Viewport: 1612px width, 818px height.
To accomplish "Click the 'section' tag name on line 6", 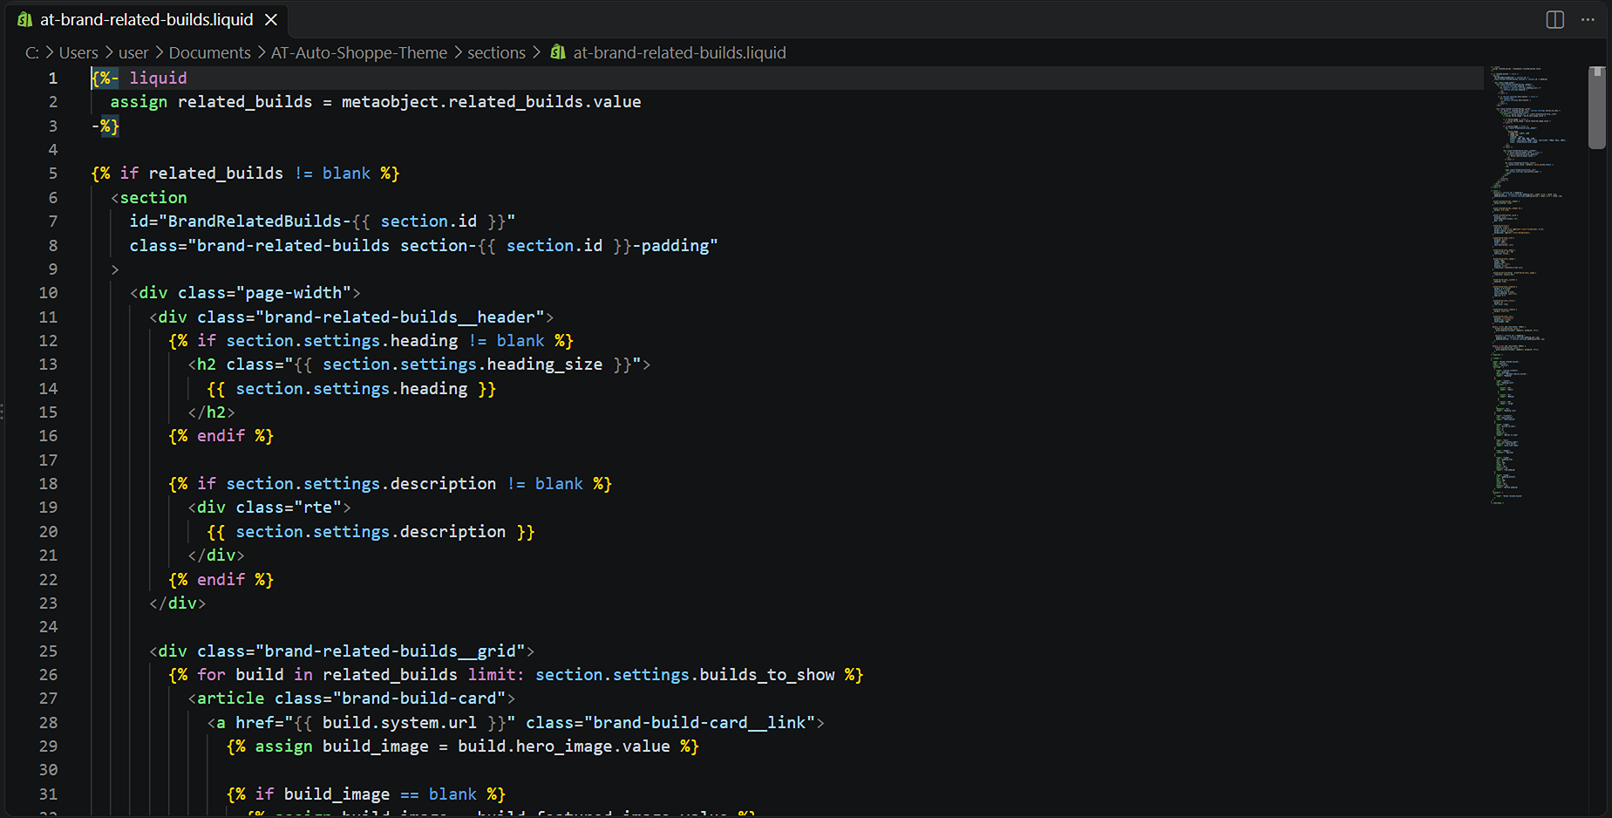I will [153, 197].
